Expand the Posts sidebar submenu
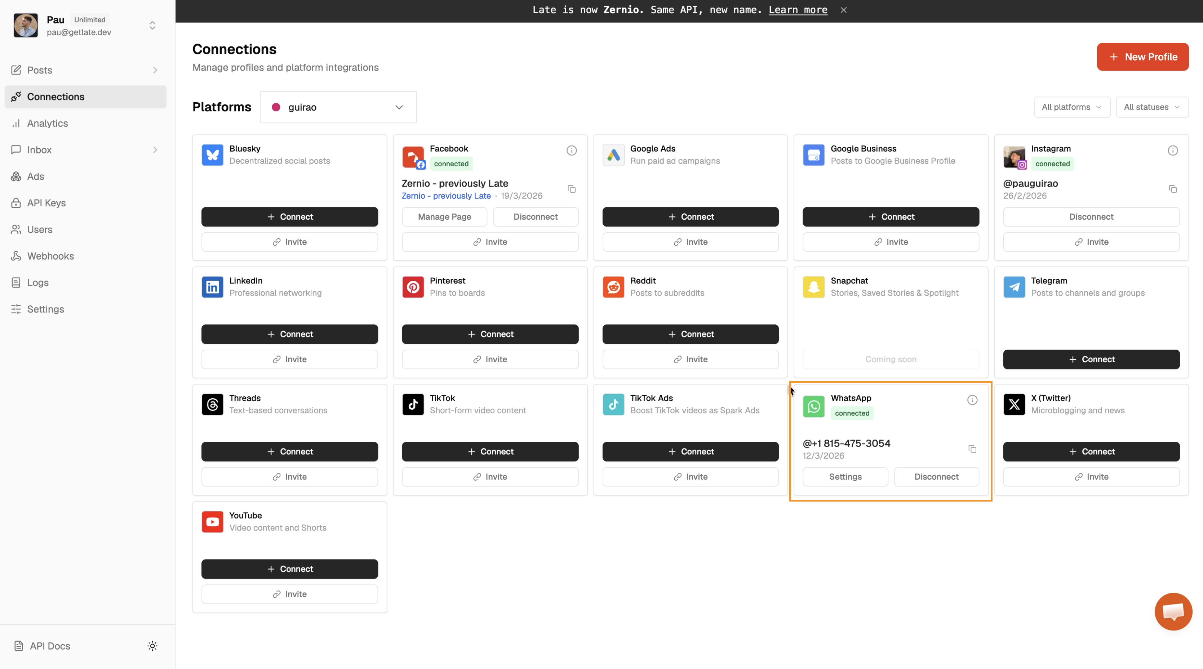This screenshot has width=1203, height=669. click(x=155, y=70)
